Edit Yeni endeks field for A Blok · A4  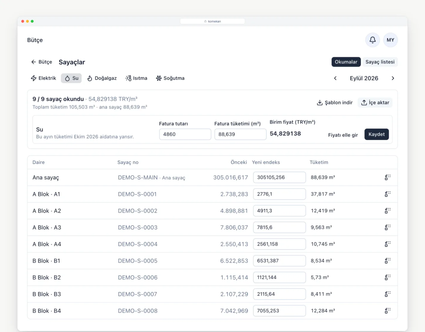click(x=279, y=244)
